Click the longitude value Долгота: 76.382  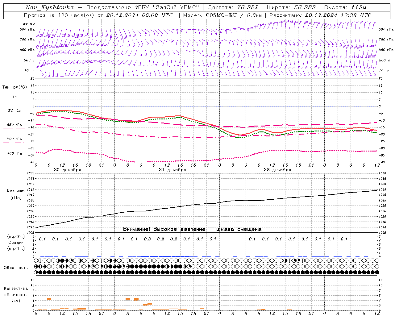pyautogui.click(x=233, y=7)
